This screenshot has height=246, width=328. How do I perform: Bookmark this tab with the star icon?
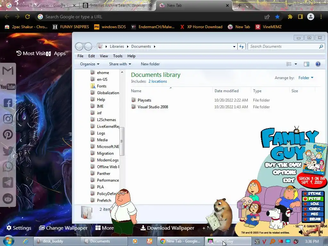coord(277,17)
